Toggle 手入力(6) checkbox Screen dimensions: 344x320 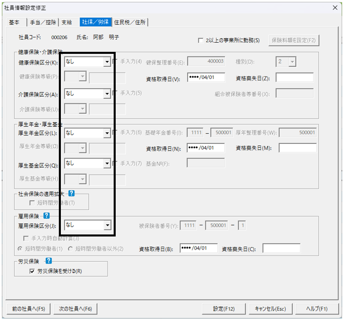click(114, 132)
